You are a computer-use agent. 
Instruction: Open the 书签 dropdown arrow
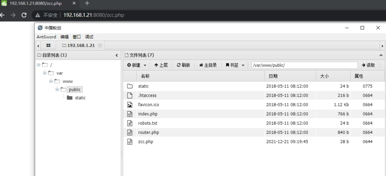243,65
